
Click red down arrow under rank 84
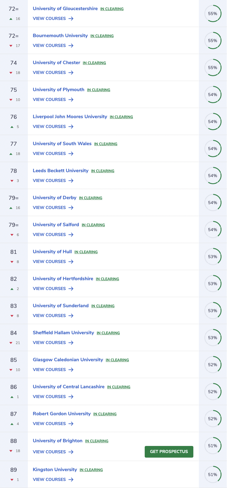pyautogui.click(x=11, y=343)
